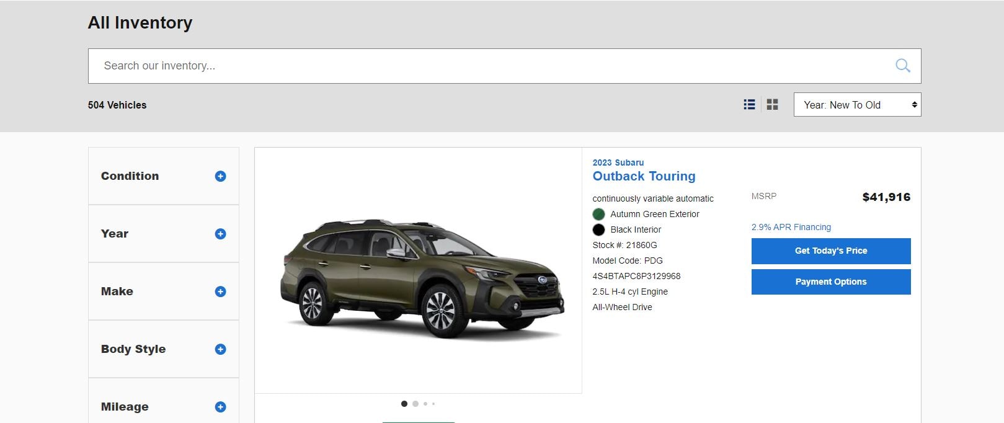Click the Model Code: PDG text
This screenshot has height=423, width=1004.
click(628, 260)
